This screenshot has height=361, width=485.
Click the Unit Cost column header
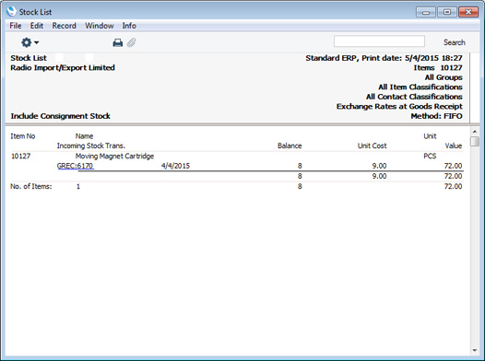(373, 146)
